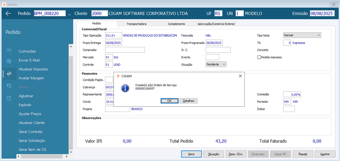
Task: Select Explodir in the sidebar
Action: coord(25,105)
